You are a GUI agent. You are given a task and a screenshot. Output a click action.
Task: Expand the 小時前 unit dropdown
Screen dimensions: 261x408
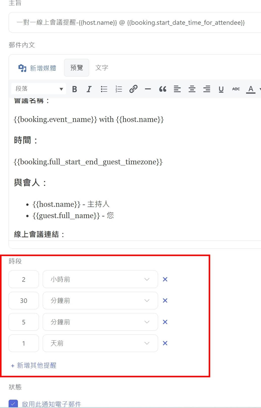tap(100, 279)
